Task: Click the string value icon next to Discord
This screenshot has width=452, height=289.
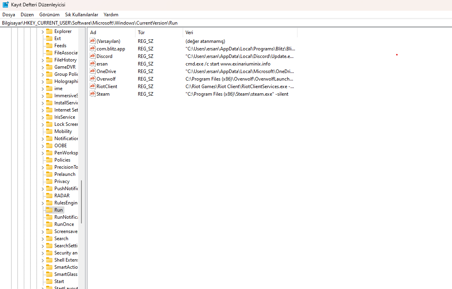Action: point(92,56)
